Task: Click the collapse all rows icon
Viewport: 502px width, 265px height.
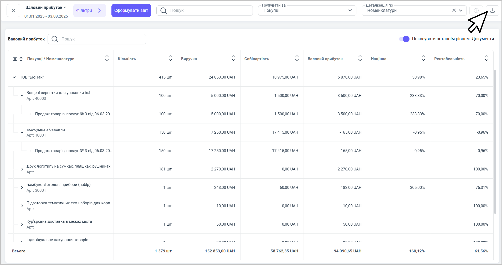Action: (21, 59)
